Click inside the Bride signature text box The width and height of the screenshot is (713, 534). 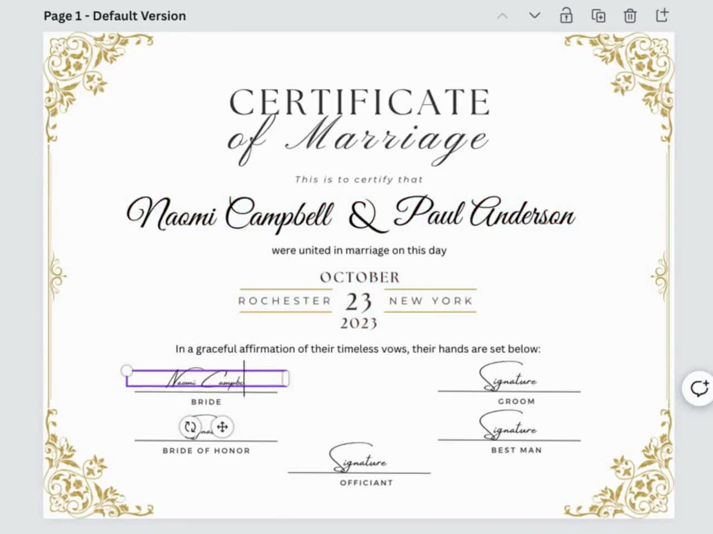tap(206, 378)
